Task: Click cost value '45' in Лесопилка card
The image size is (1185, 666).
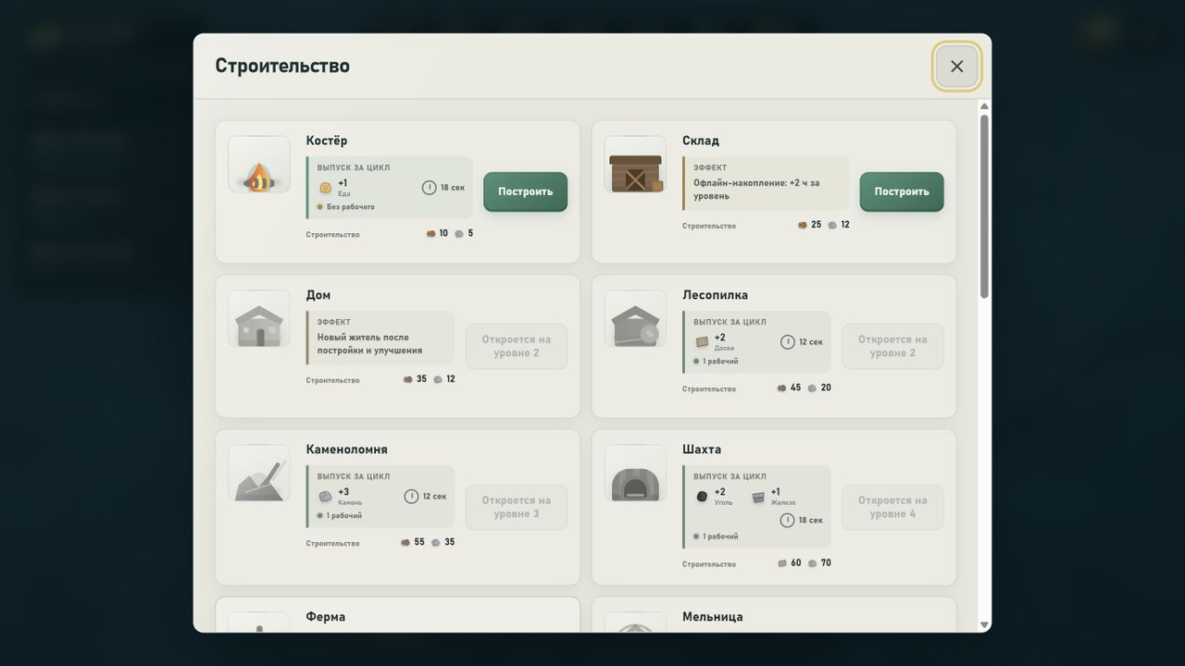Action: point(796,388)
